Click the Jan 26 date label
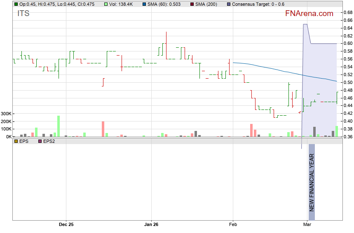The image size is (354, 233). 151,225
